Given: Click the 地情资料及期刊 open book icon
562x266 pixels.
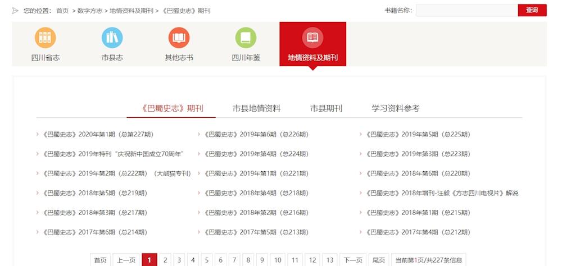Looking at the screenshot, I should pos(312,38).
